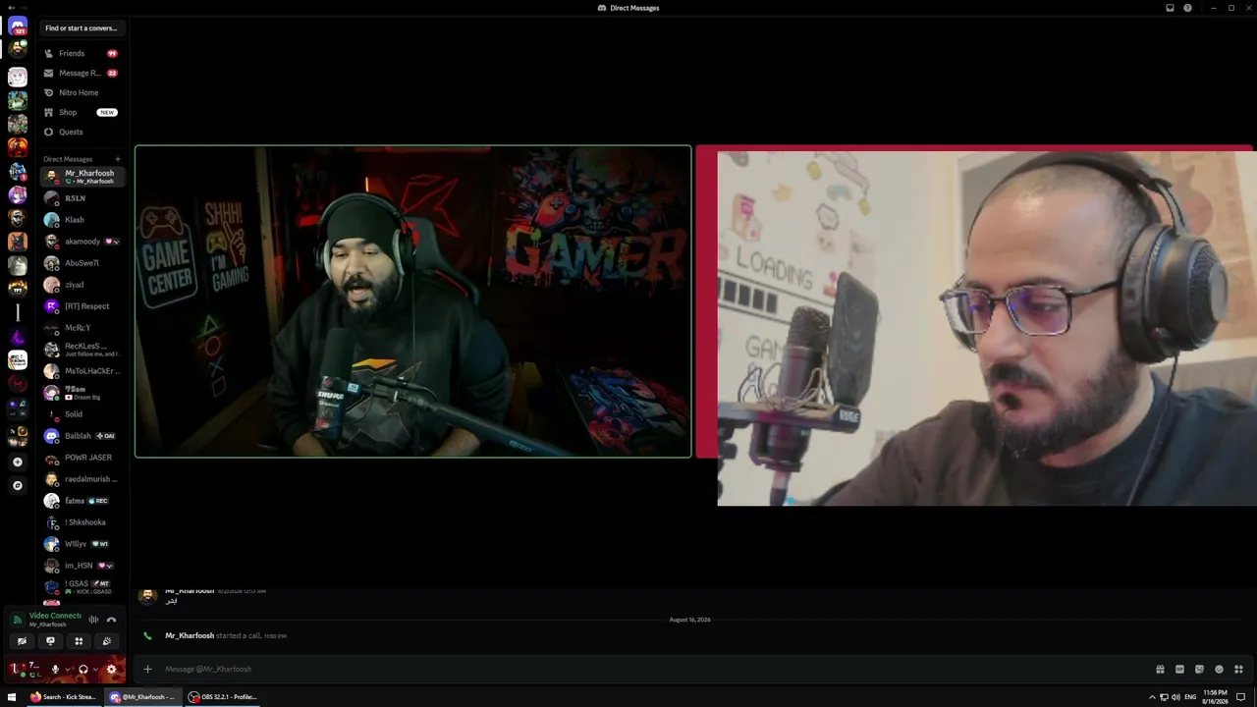The width and height of the screenshot is (1257, 707).
Task: Share your screen from voice panel
Action: pos(50,641)
